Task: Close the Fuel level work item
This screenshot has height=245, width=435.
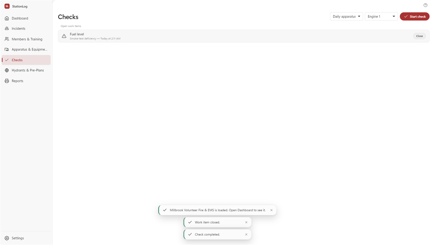Action: pyautogui.click(x=419, y=36)
